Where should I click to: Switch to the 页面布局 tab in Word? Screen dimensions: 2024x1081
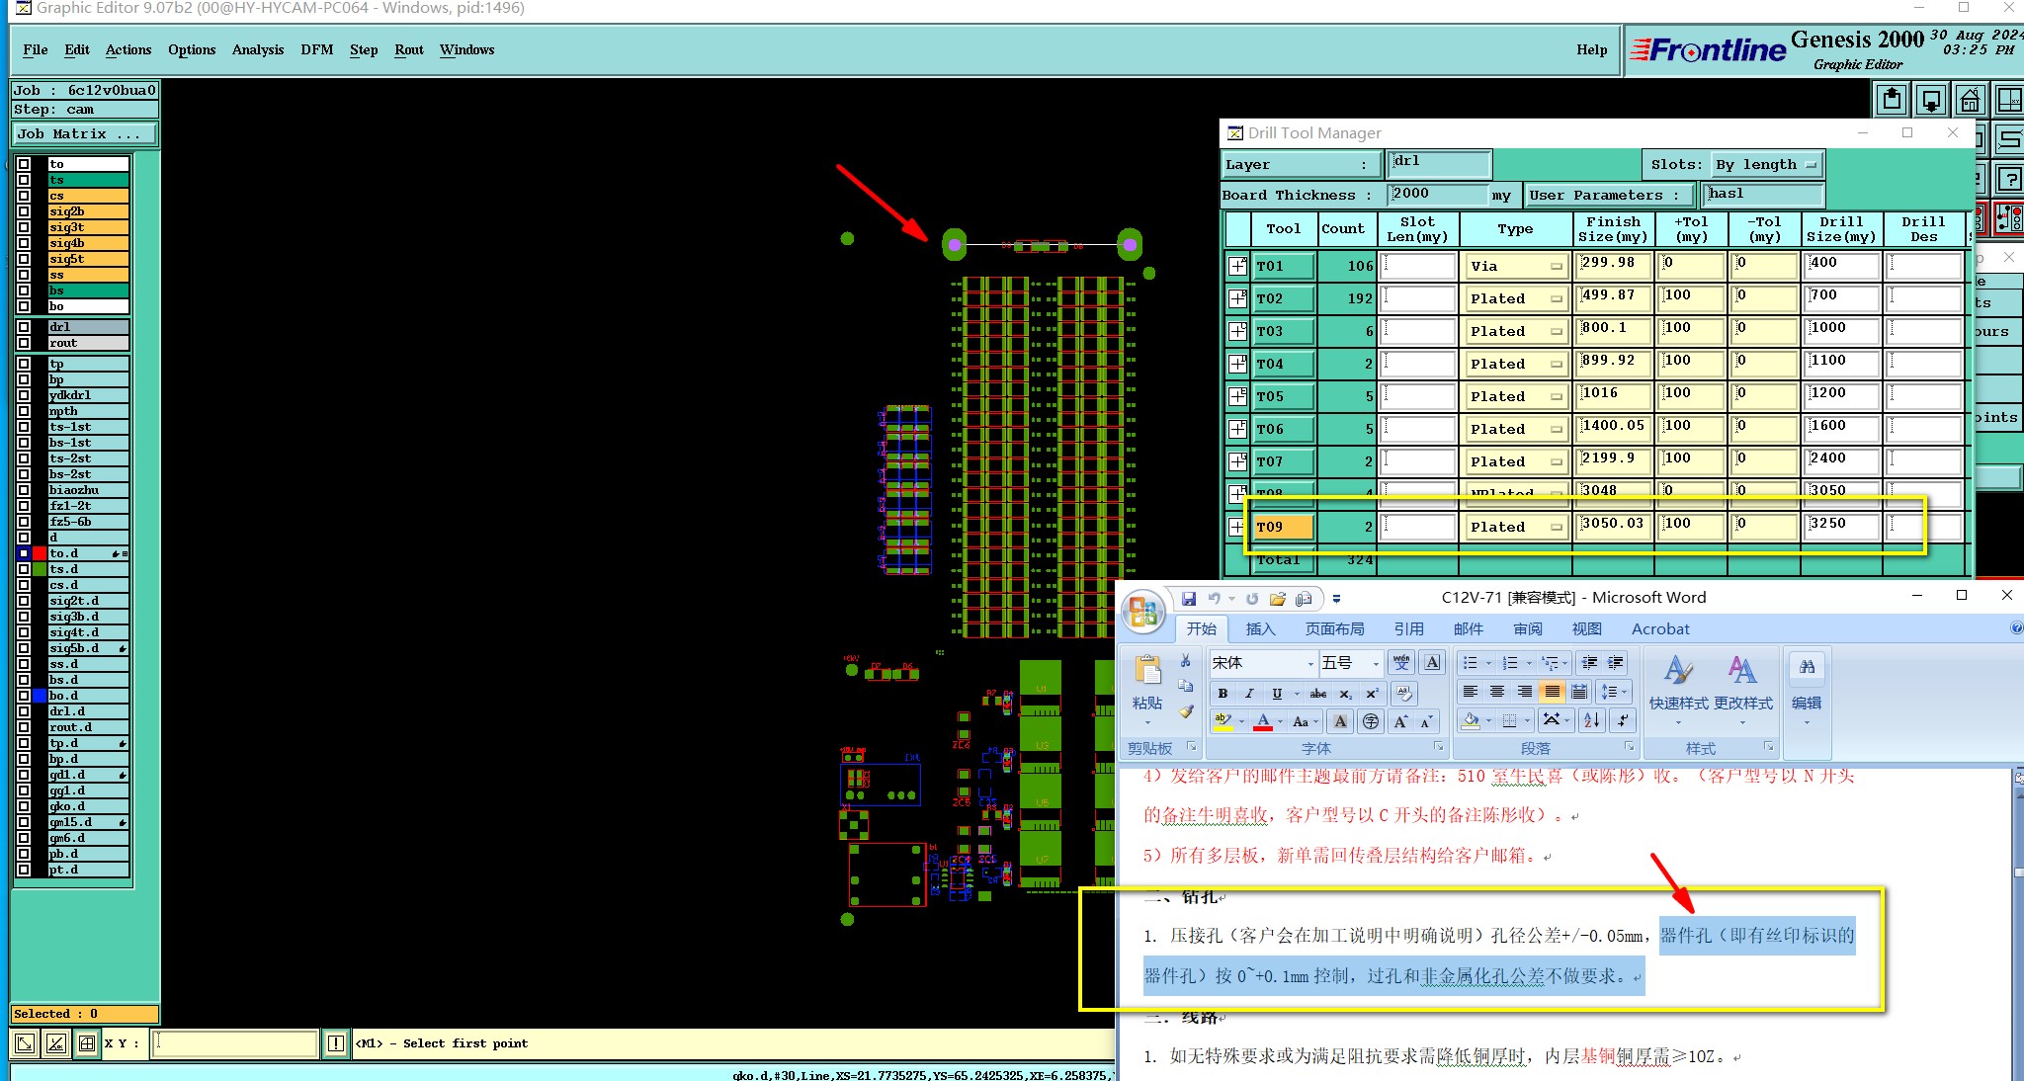tap(1334, 628)
